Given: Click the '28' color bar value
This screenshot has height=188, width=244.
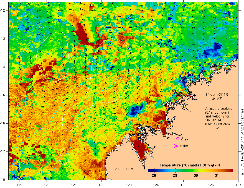Looking at the screenshot, I should 154,176.
